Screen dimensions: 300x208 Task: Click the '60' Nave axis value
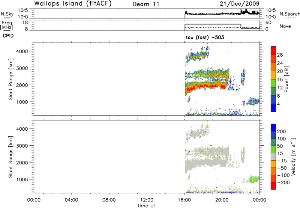point(268,23)
